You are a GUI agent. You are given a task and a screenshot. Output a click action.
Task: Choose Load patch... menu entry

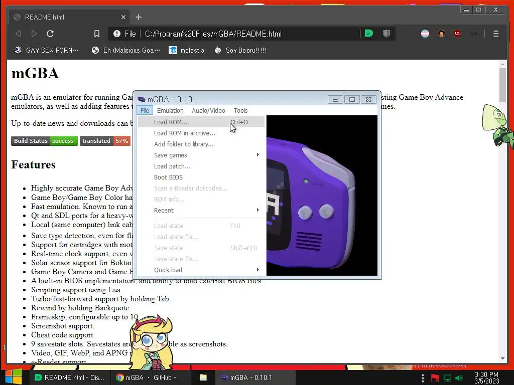point(201,166)
